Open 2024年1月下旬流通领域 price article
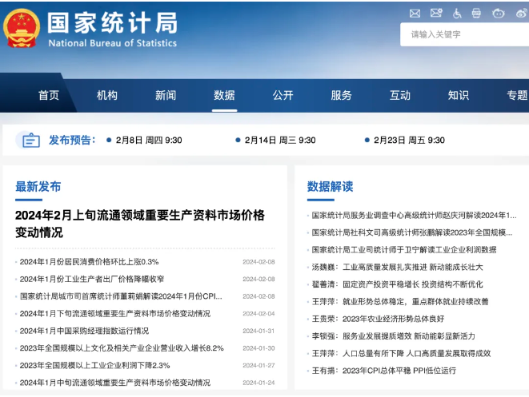The width and height of the screenshot is (529, 397). pyautogui.click(x=115, y=313)
